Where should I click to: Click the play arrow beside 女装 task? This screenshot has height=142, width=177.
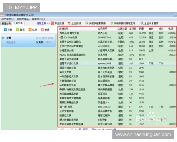tap(3, 38)
